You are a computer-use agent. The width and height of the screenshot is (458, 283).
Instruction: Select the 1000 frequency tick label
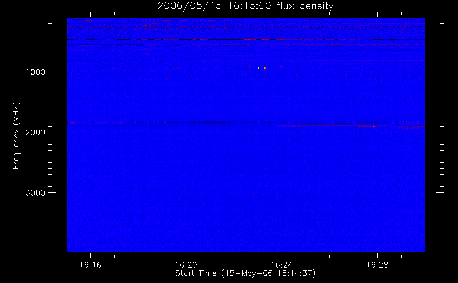35,72
